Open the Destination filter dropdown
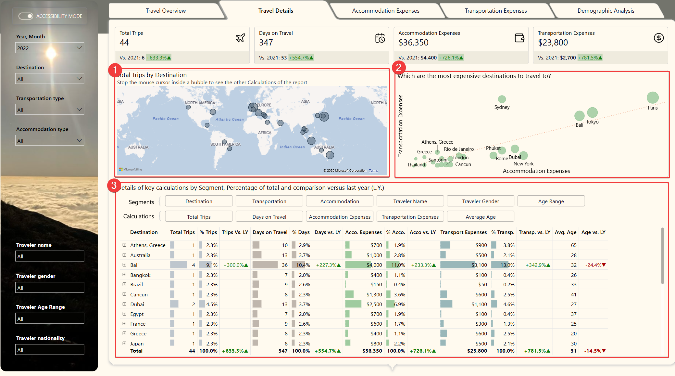 tap(50, 79)
